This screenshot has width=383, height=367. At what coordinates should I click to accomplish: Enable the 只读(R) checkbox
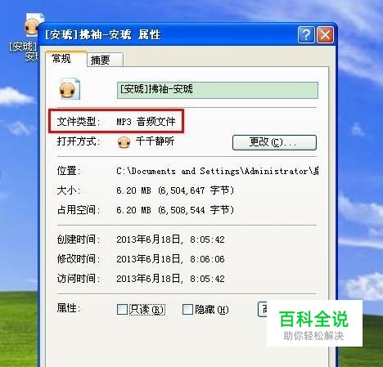pyautogui.click(x=122, y=310)
